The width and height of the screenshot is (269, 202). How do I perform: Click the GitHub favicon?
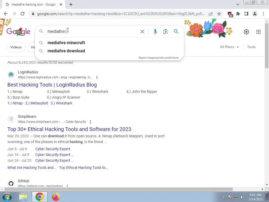[11, 184]
